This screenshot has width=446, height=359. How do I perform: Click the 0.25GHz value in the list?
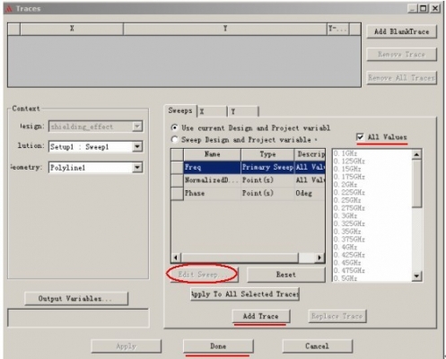pos(347,200)
